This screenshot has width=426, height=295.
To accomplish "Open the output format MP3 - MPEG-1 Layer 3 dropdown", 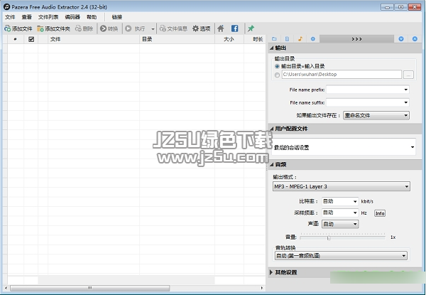I will (342, 186).
